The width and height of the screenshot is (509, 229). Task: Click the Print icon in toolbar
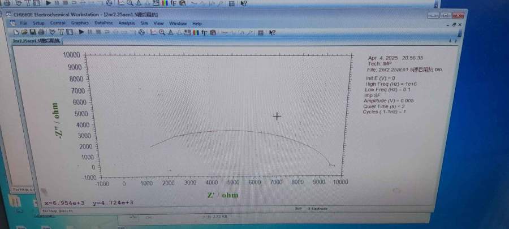click(x=40, y=32)
